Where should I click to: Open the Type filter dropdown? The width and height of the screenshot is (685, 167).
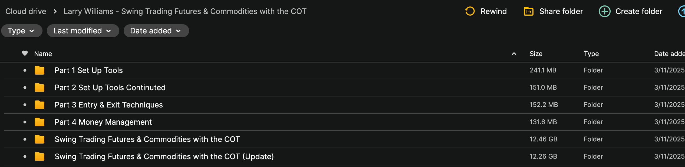(21, 31)
